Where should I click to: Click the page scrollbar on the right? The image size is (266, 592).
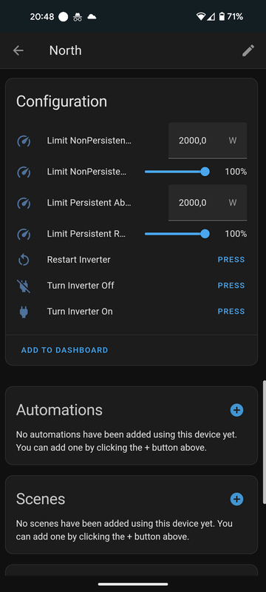click(264, 442)
